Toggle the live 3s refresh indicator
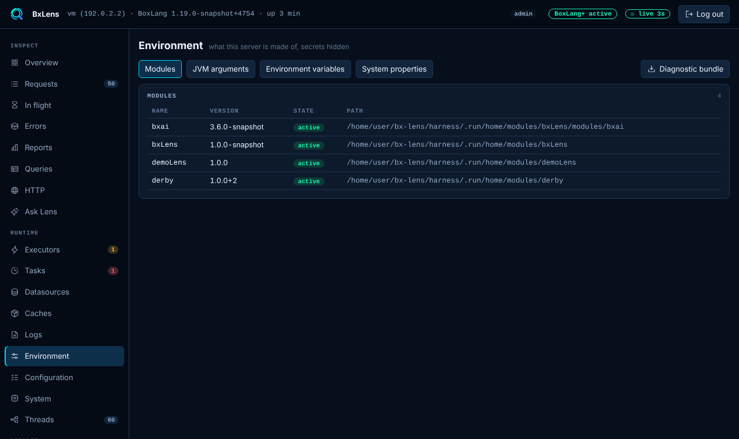 click(648, 14)
